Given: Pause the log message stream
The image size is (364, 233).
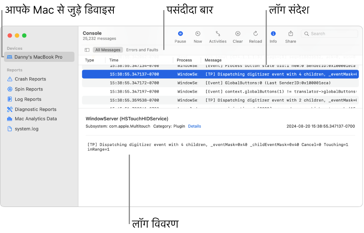Looking at the screenshot, I should 180,37.
